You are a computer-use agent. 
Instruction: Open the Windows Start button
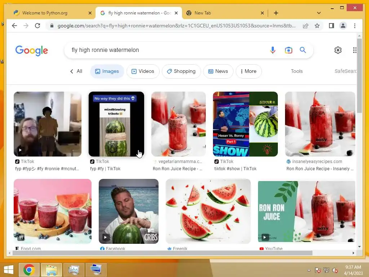(x=9, y=270)
